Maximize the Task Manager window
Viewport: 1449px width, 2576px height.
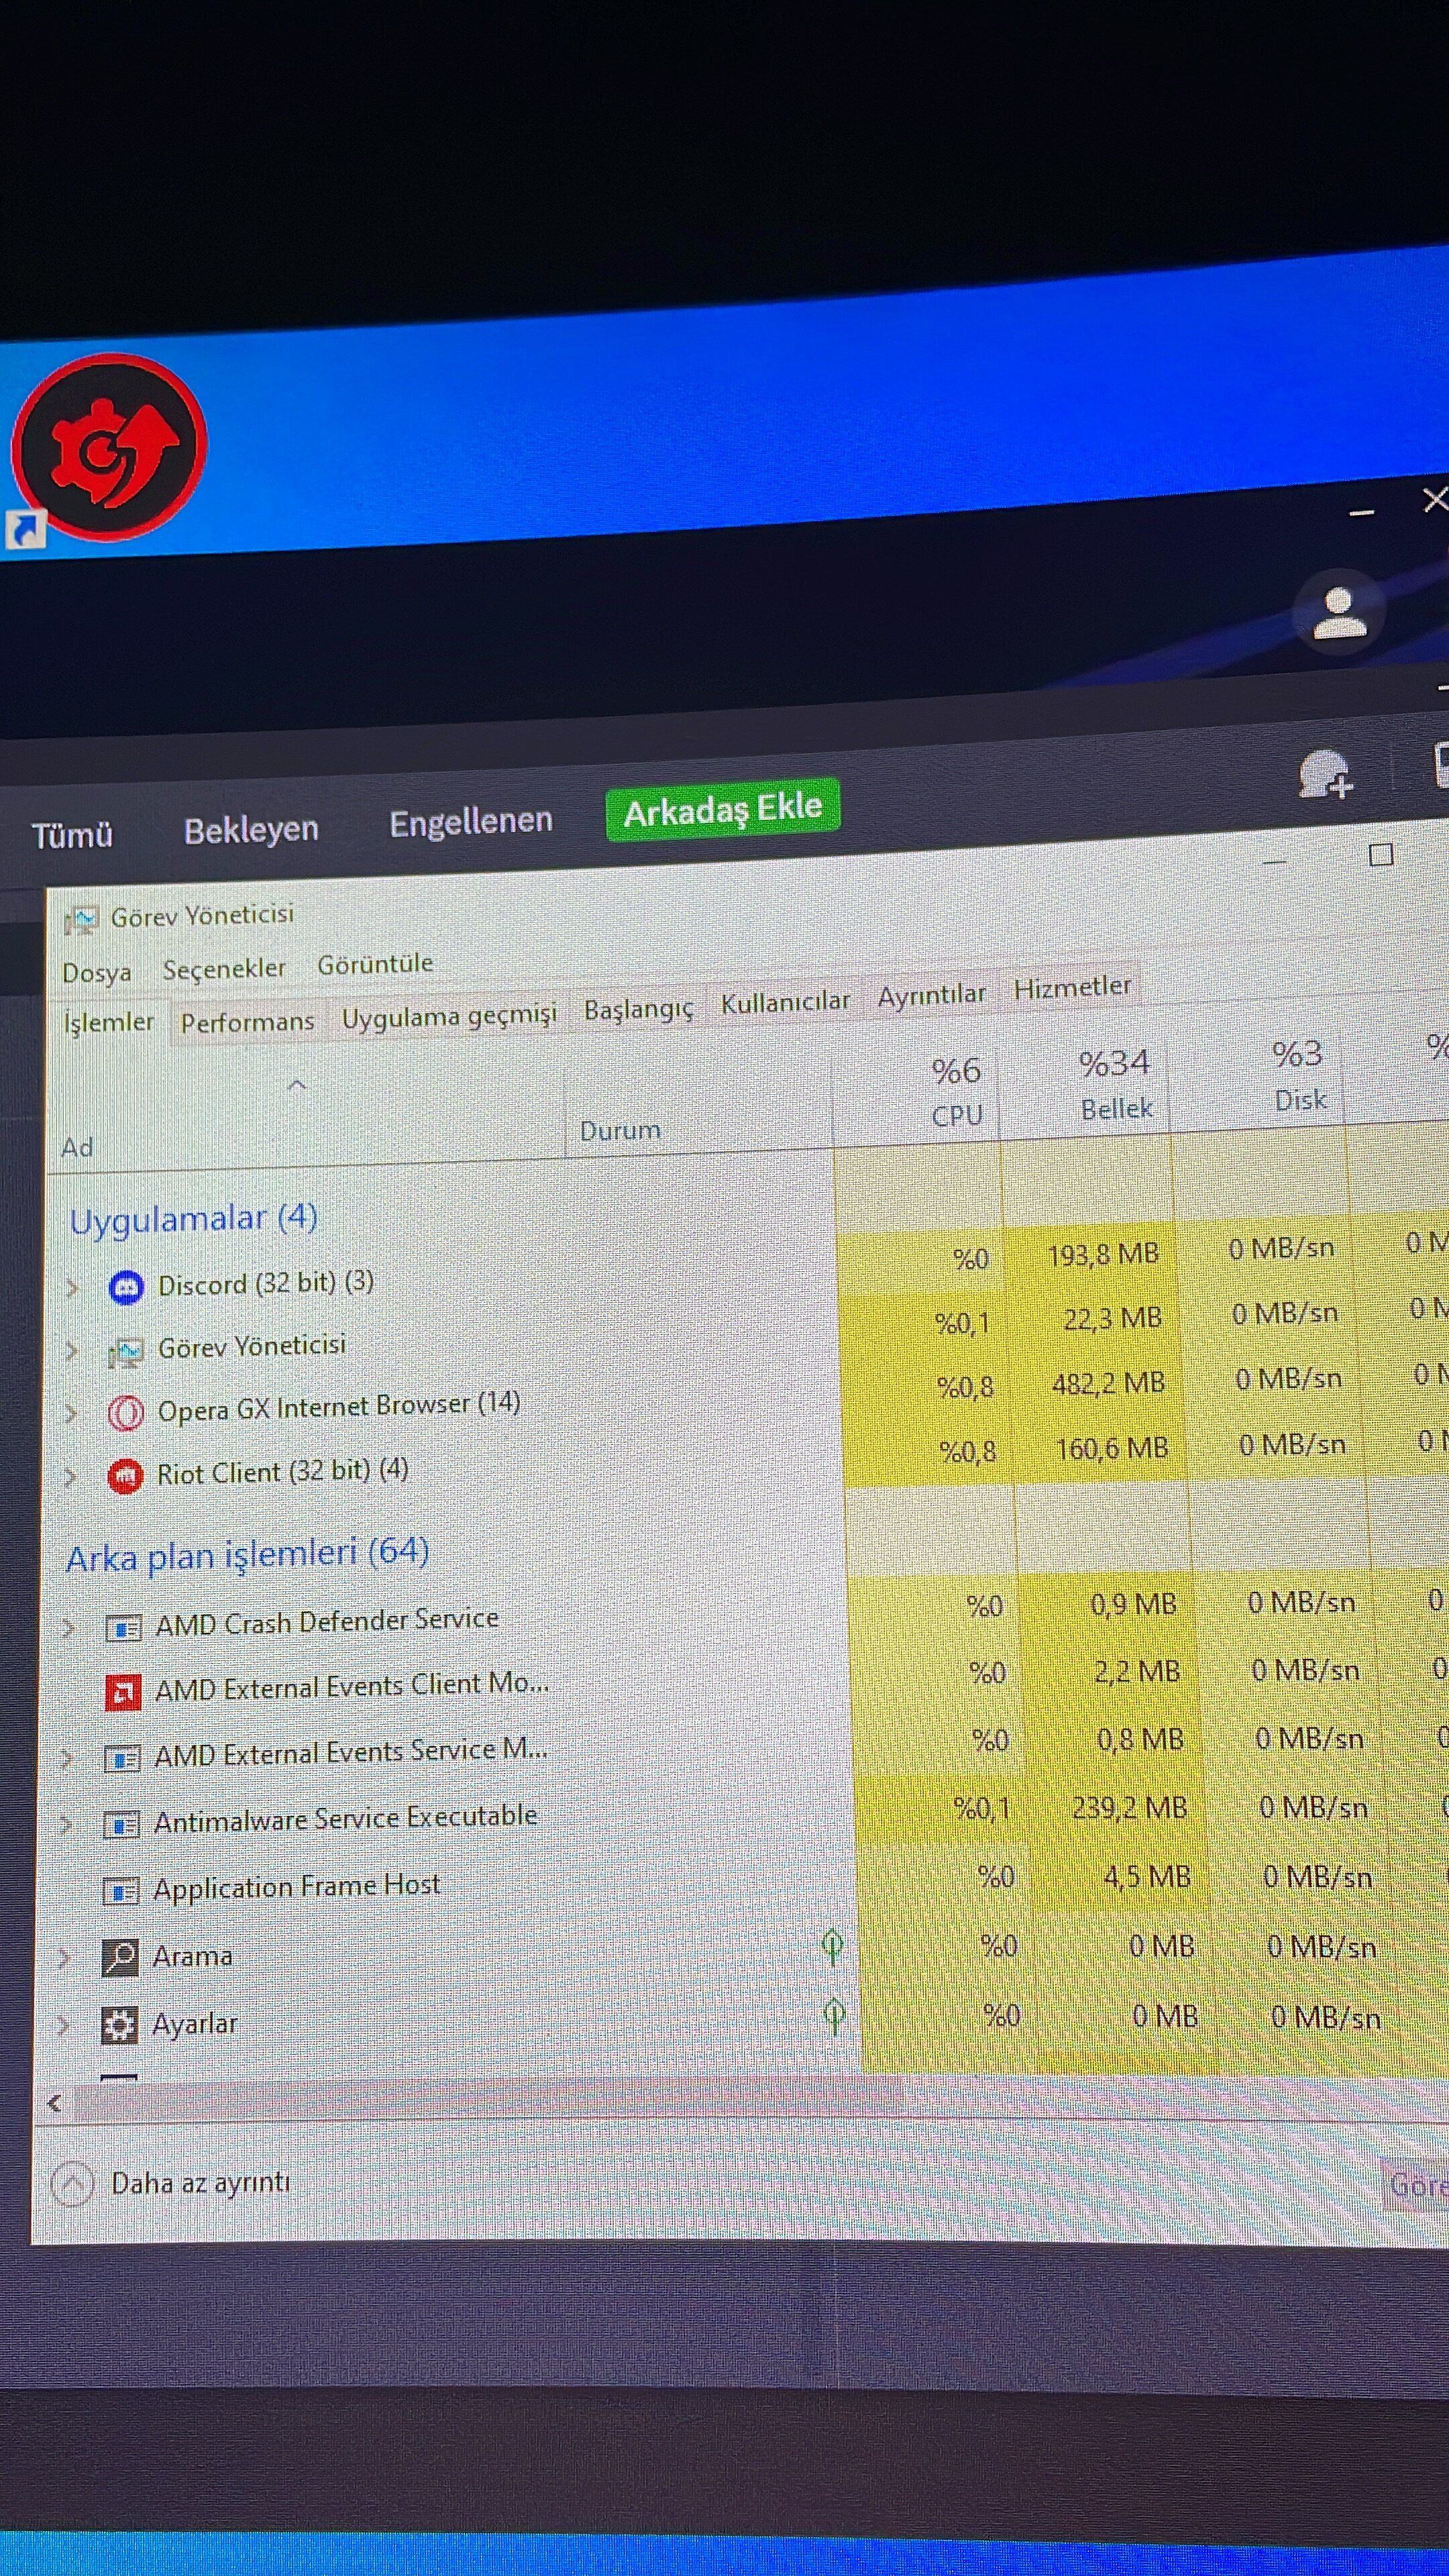pyautogui.click(x=1381, y=855)
